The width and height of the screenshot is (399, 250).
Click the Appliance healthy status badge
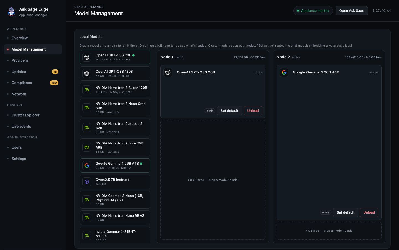pyautogui.click(x=313, y=11)
